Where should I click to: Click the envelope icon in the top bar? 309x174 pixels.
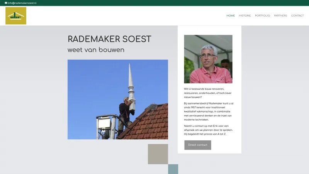click(x=6, y=3)
